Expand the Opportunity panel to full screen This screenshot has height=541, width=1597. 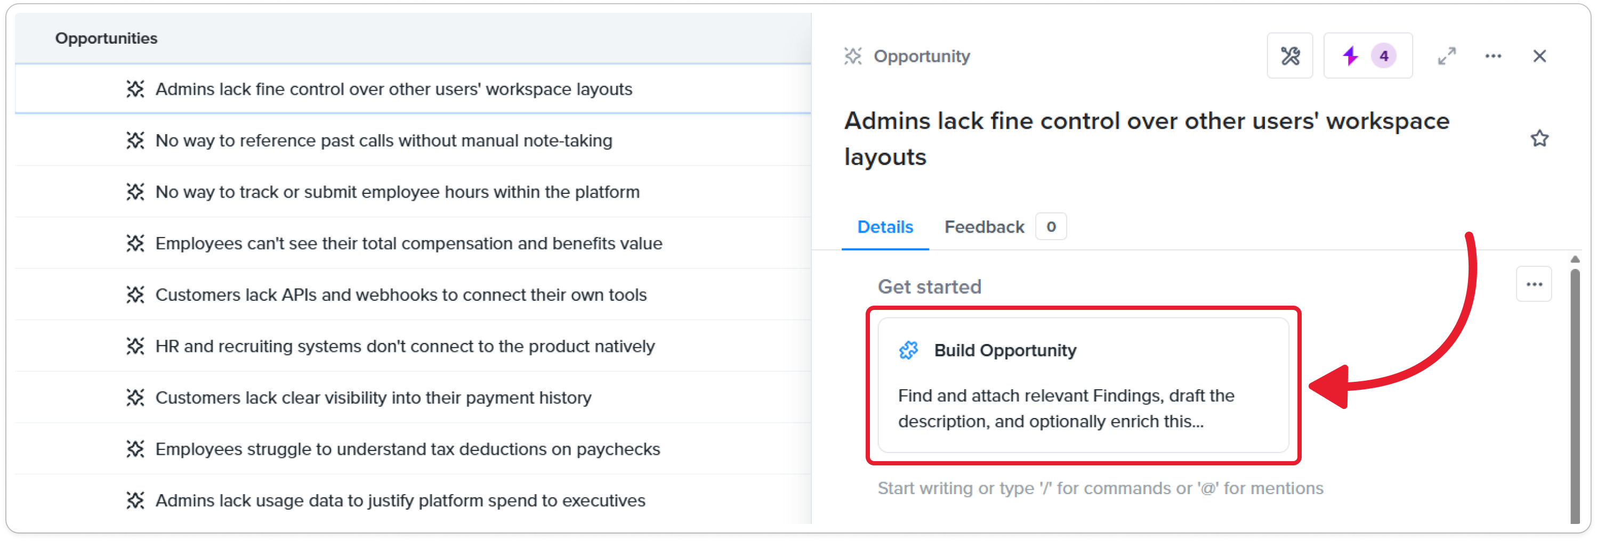click(x=1446, y=56)
